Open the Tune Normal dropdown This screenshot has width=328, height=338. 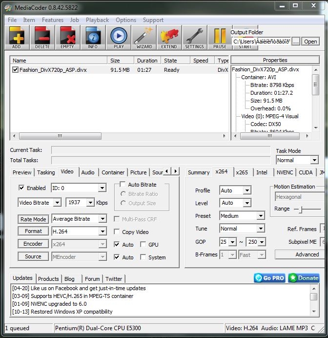click(x=242, y=229)
